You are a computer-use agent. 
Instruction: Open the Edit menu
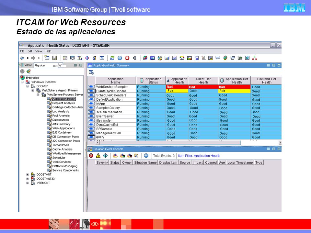[30, 51]
